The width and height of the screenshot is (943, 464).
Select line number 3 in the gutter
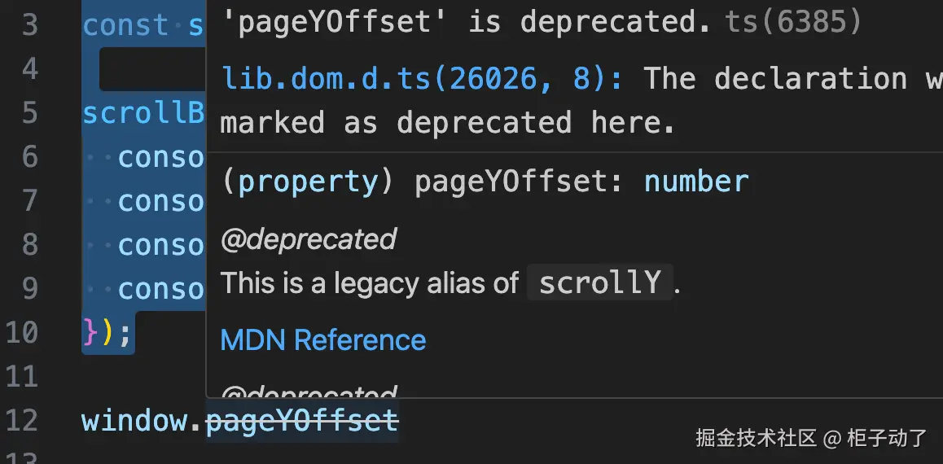point(29,25)
